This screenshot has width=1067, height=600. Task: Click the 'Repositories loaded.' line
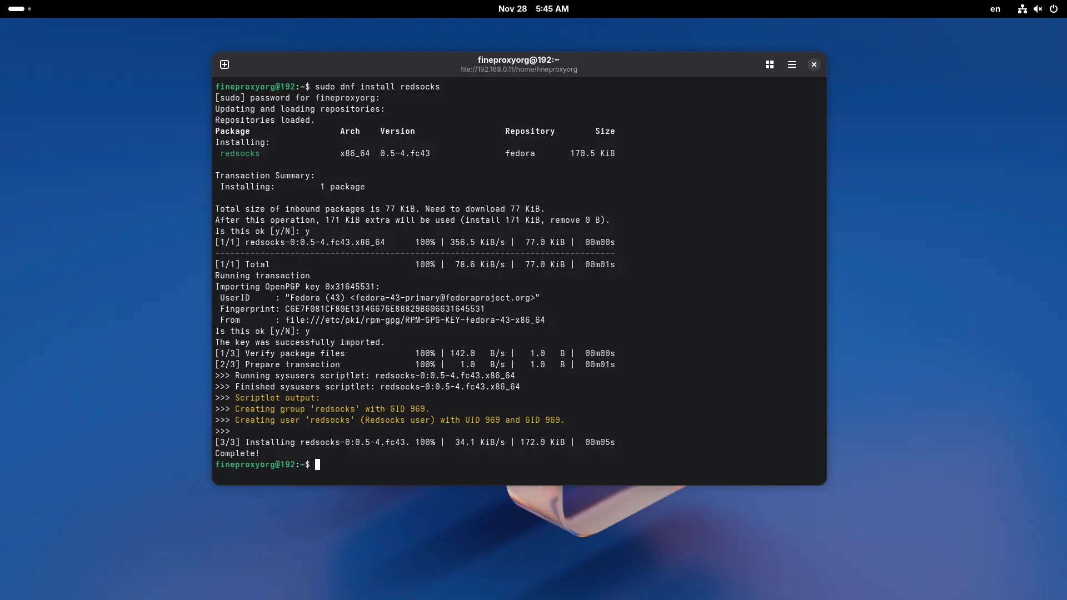tap(265, 120)
